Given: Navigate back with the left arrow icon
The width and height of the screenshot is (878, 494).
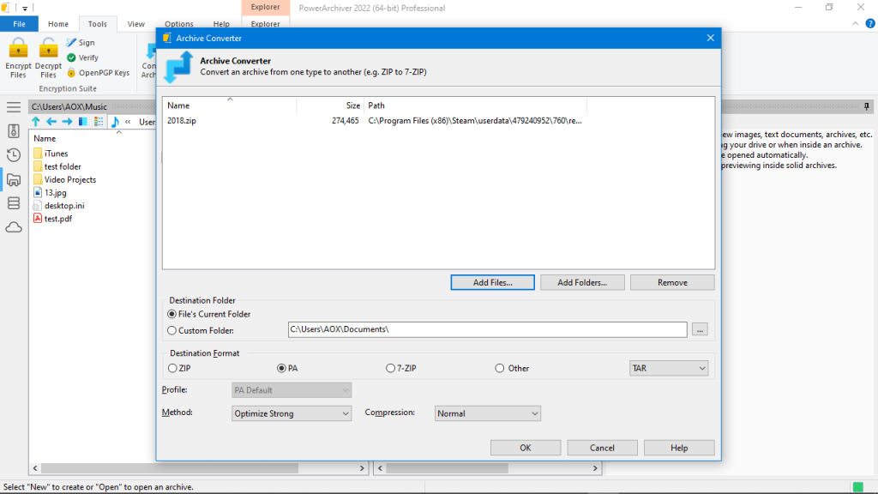Looking at the screenshot, I should [51, 122].
